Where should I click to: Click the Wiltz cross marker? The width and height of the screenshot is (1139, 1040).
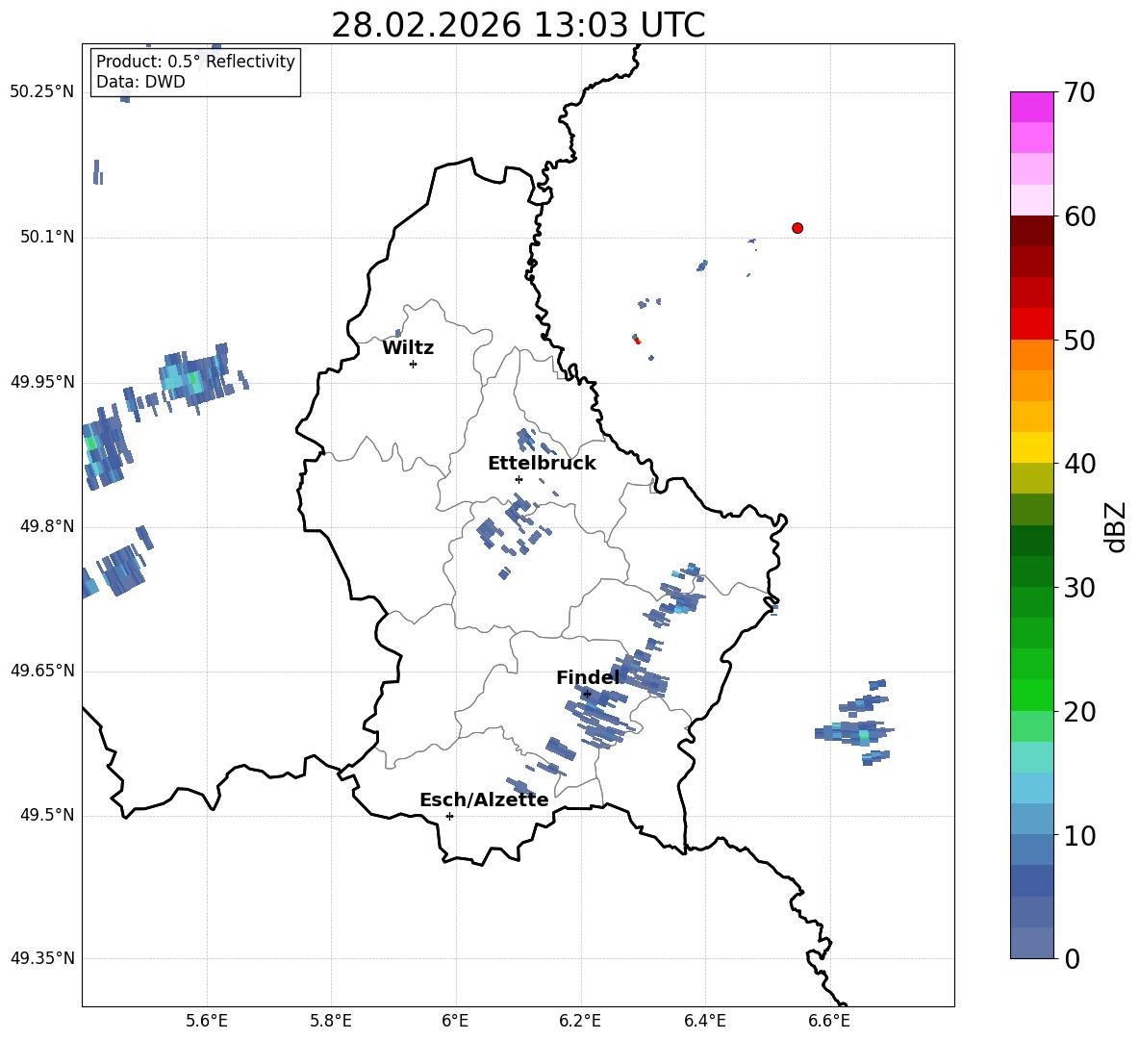tap(414, 364)
